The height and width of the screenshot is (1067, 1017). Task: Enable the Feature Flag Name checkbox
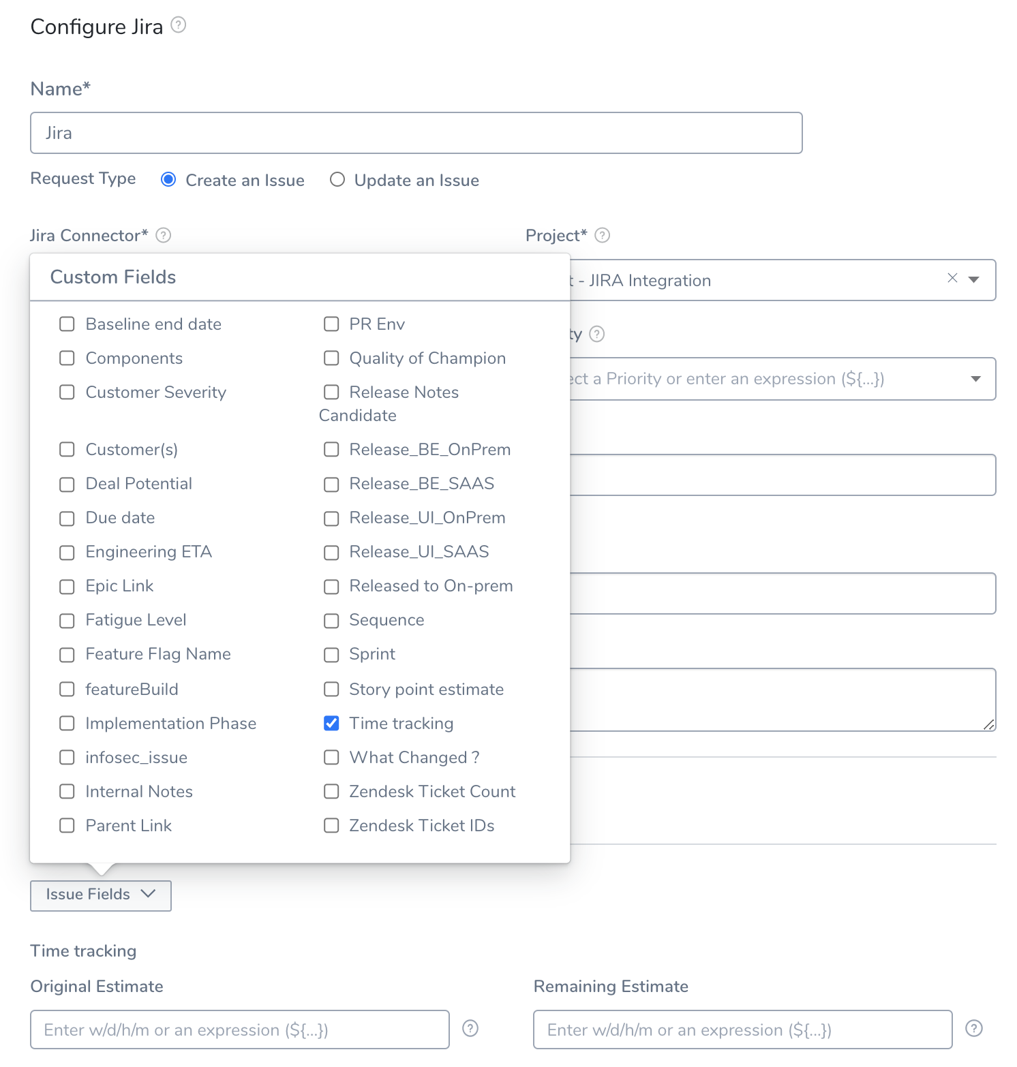67,655
